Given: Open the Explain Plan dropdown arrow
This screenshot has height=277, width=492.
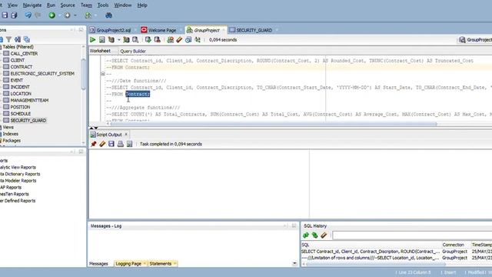Looking at the screenshot, I should click(x=119, y=40).
